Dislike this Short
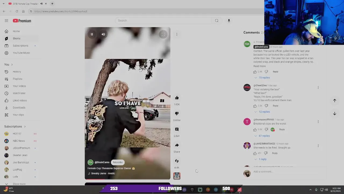The width and height of the screenshot is (344, 194). 177,114
